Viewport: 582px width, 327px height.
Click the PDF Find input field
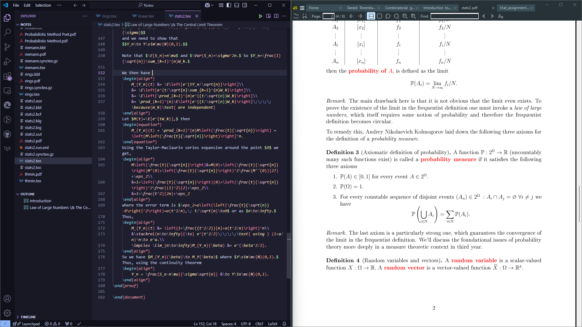(x=454, y=16)
